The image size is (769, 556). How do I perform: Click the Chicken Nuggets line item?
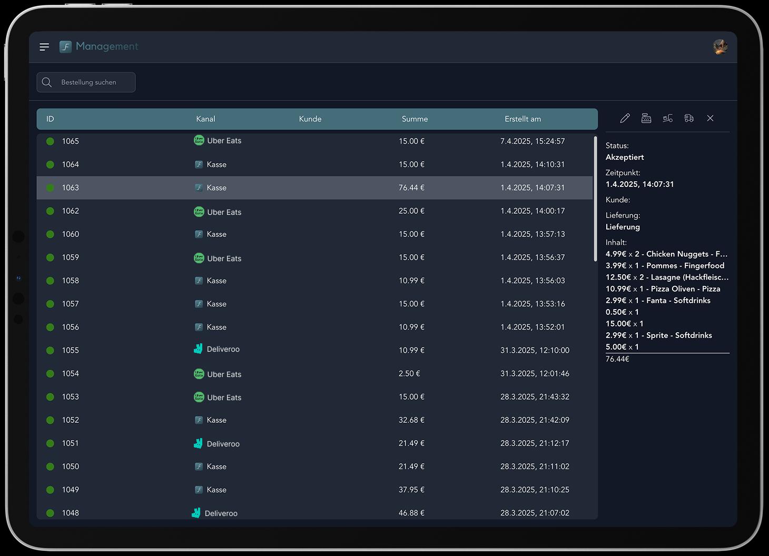point(666,254)
